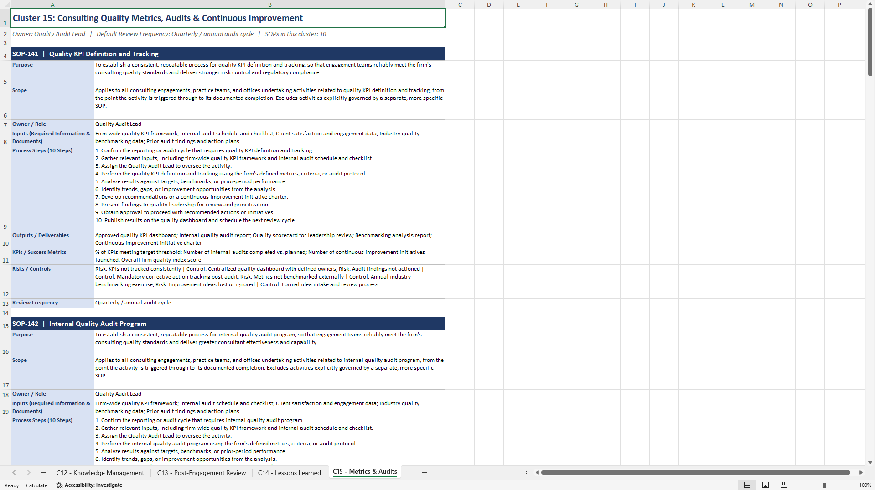Go to next sheet tab arrow
The height and width of the screenshot is (490, 875).
[x=29, y=473]
